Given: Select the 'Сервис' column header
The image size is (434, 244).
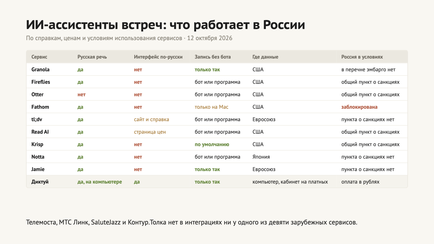Looking at the screenshot, I should click(39, 57).
